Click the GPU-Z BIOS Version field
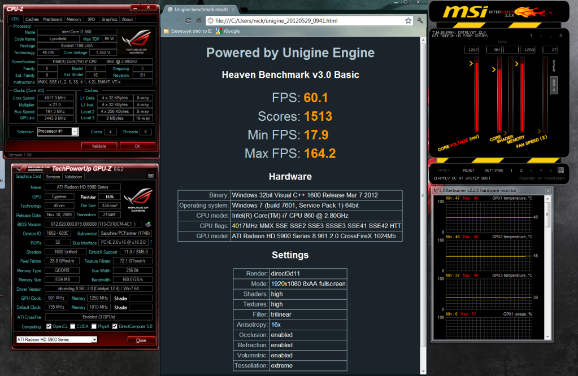Image resolution: width=578 pixels, height=376 pixels. tap(94, 224)
